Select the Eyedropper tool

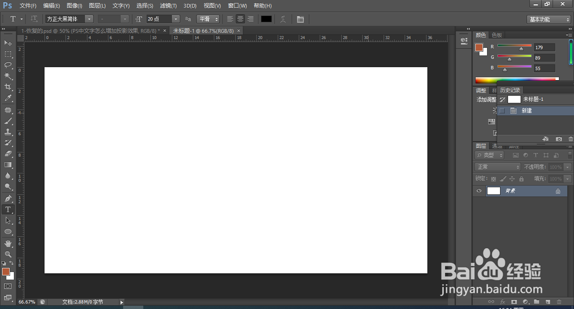[x=8, y=98]
